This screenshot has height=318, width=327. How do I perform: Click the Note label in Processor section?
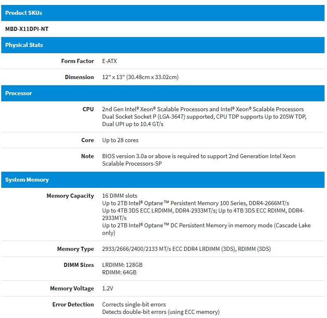coord(87,156)
